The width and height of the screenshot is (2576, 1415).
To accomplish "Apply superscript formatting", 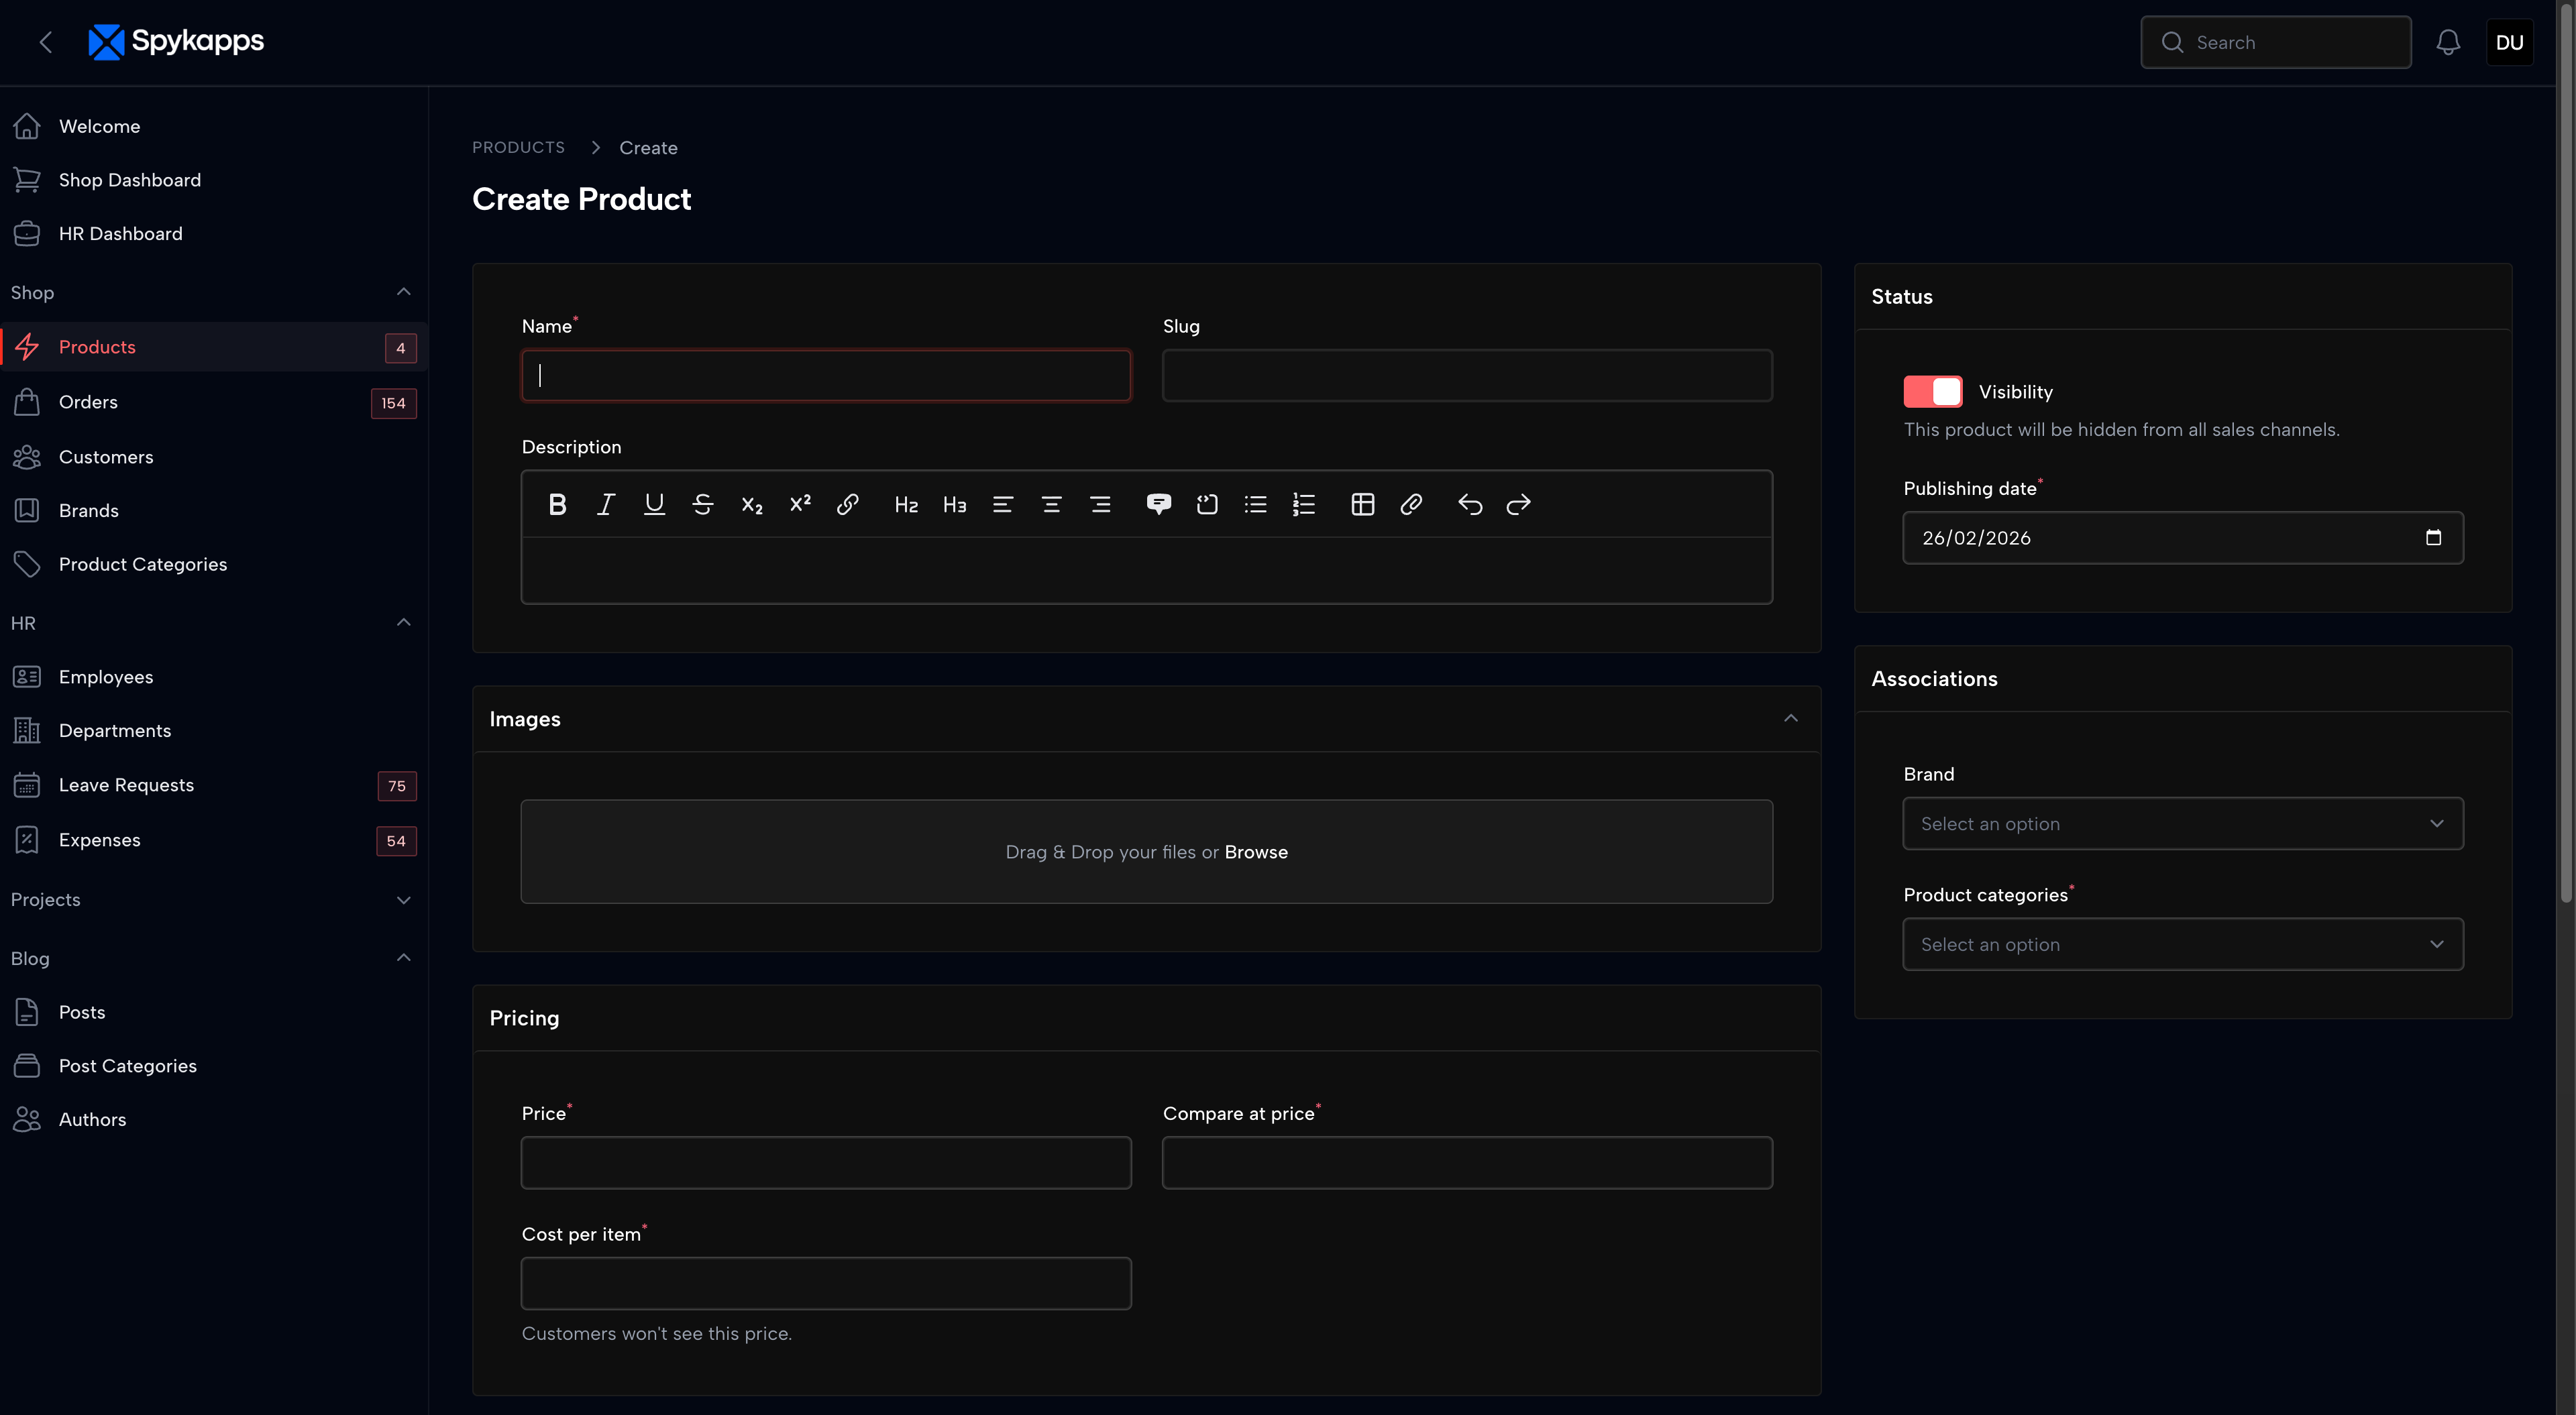I will [x=800, y=504].
